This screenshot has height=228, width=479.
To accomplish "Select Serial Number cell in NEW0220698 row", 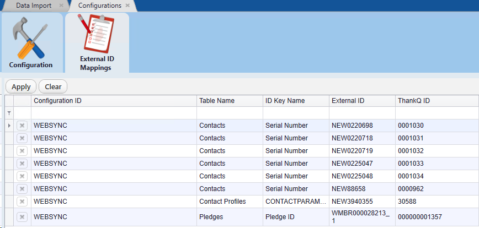I will [x=296, y=126].
